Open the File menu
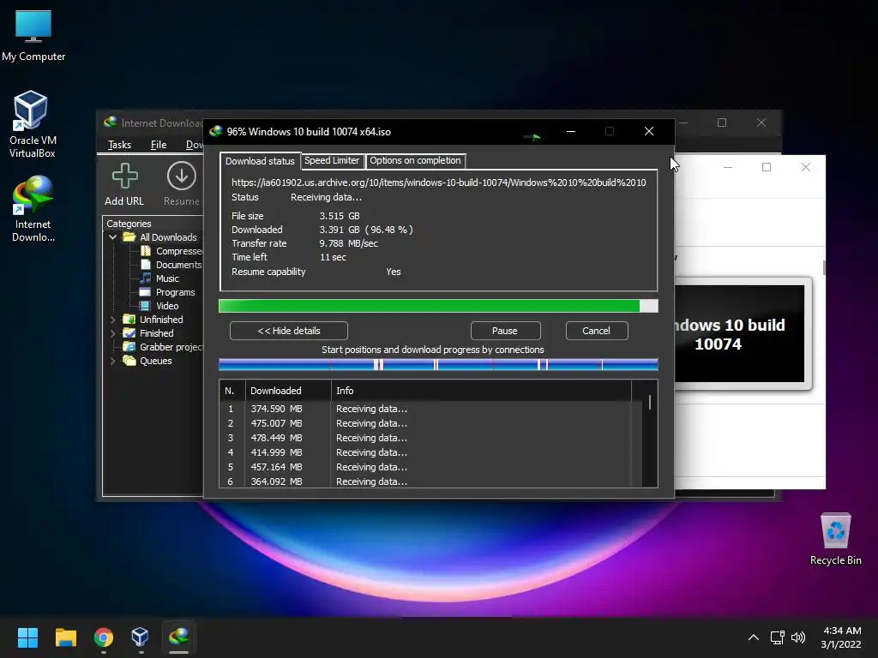This screenshot has width=878, height=658. tap(159, 145)
